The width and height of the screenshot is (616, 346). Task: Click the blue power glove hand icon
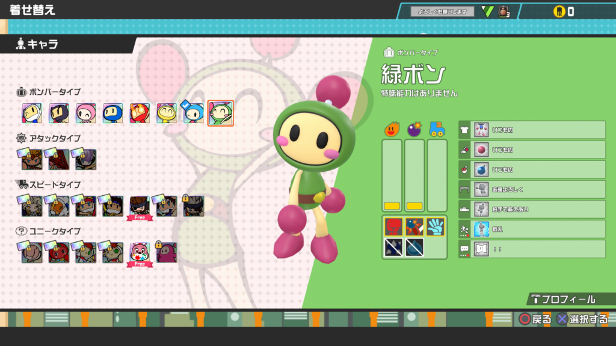[436, 226]
